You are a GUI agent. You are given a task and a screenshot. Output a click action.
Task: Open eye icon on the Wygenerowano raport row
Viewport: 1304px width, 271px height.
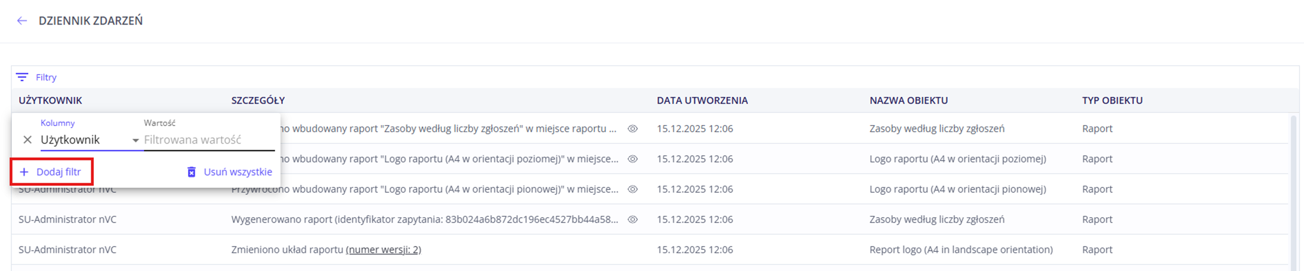click(632, 220)
